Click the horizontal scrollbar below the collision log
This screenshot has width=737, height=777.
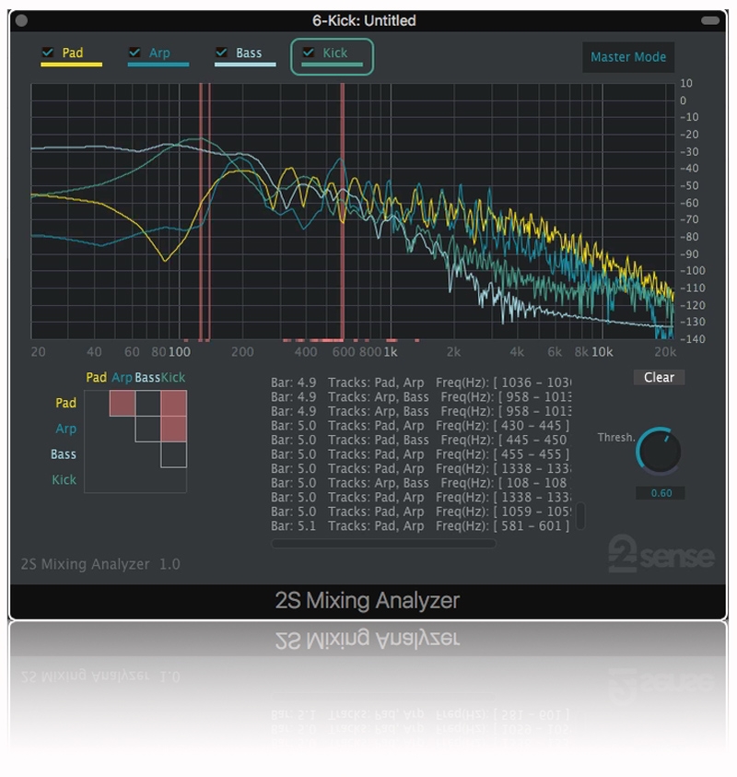(x=383, y=544)
